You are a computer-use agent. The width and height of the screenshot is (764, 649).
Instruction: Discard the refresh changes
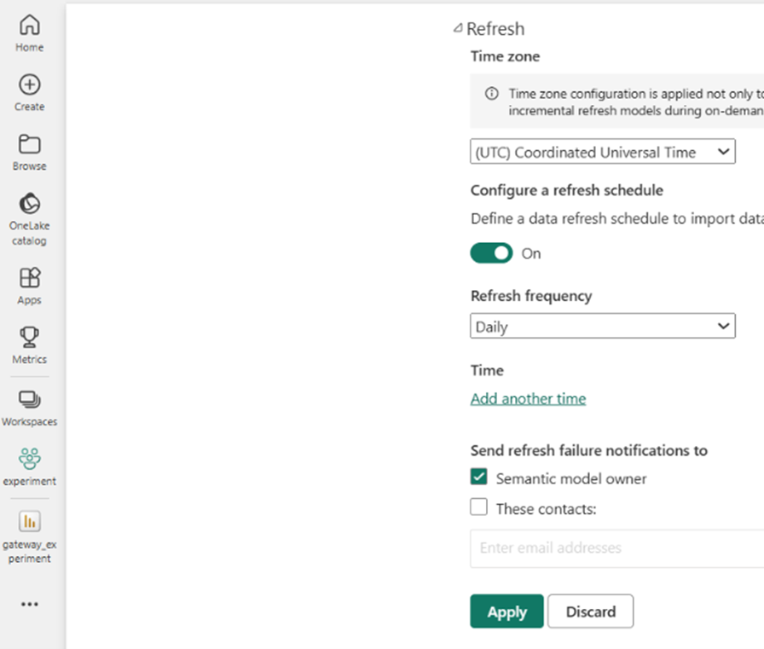click(590, 611)
